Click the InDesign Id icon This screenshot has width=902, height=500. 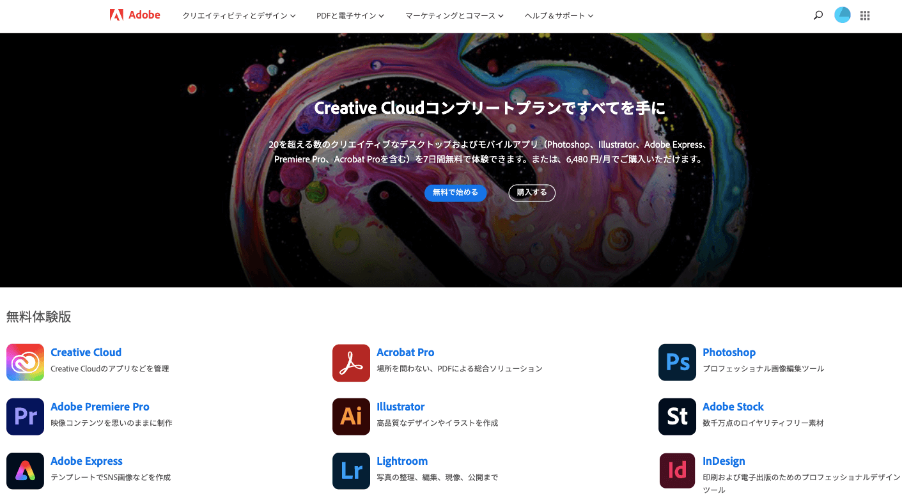click(677, 471)
